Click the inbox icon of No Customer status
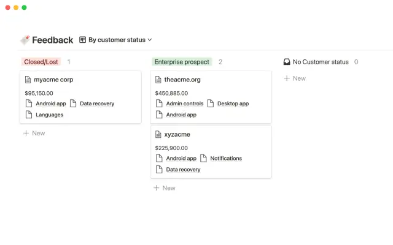The width and height of the screenshot is (393, 245). 287,62
